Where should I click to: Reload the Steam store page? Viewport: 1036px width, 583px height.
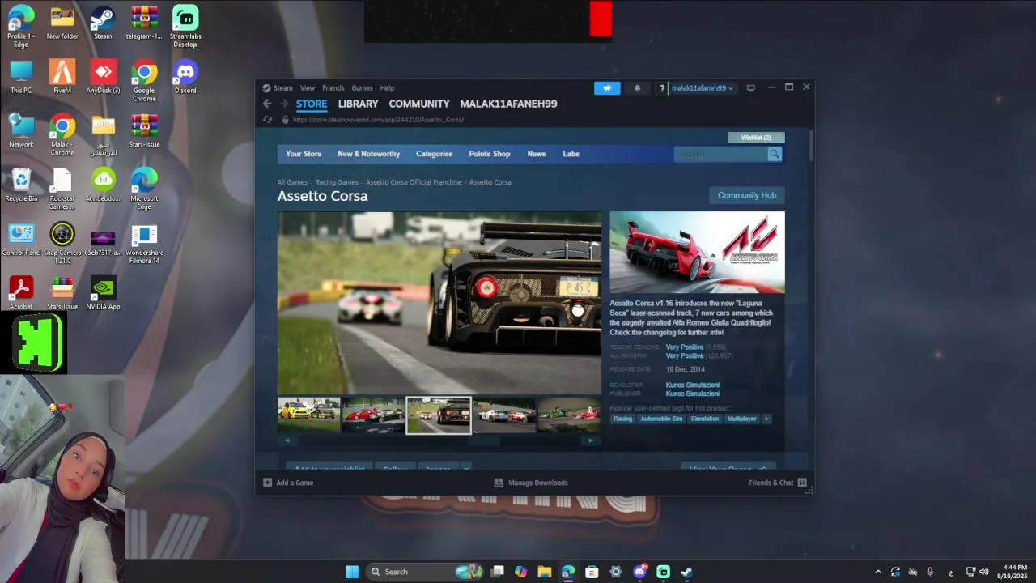(x=268, y=120)
